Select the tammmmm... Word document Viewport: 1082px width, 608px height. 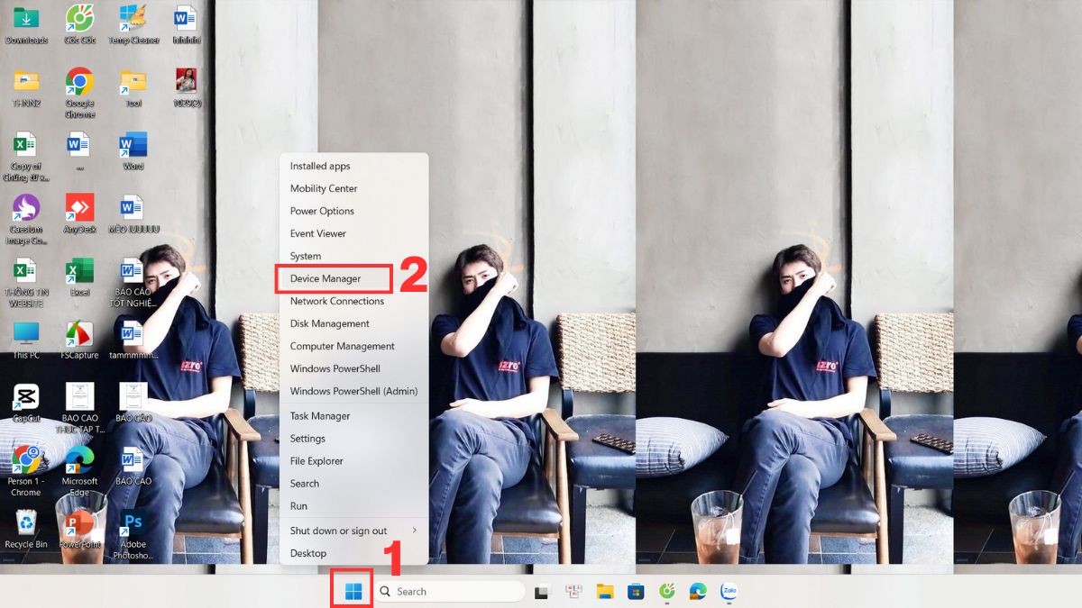[x=133, y=340]
